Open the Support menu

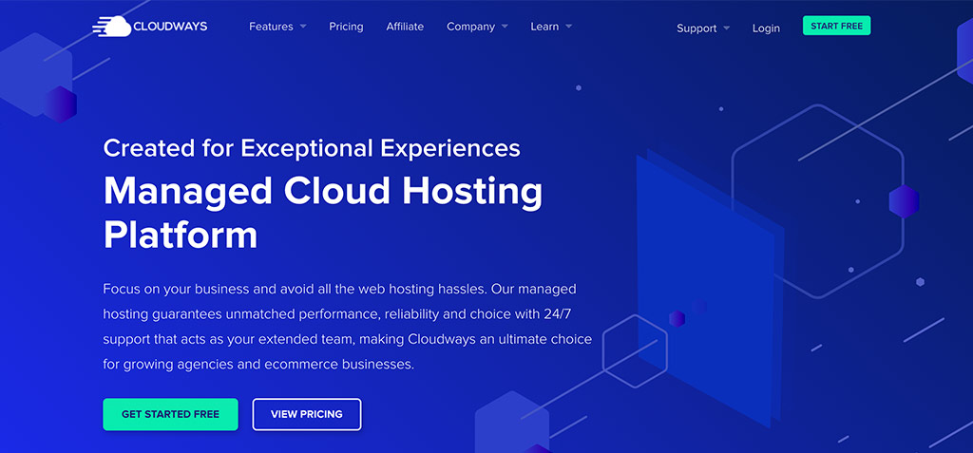click(x=696, y=28)
